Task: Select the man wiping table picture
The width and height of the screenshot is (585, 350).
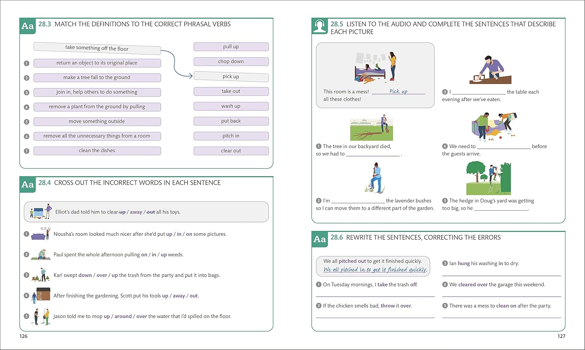Action: point(490,70)
